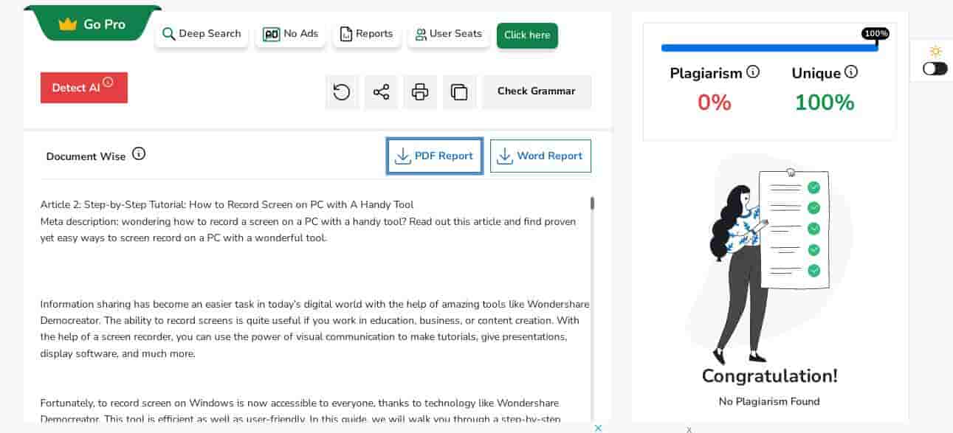Download the Word Report

[x=540, y=156]
